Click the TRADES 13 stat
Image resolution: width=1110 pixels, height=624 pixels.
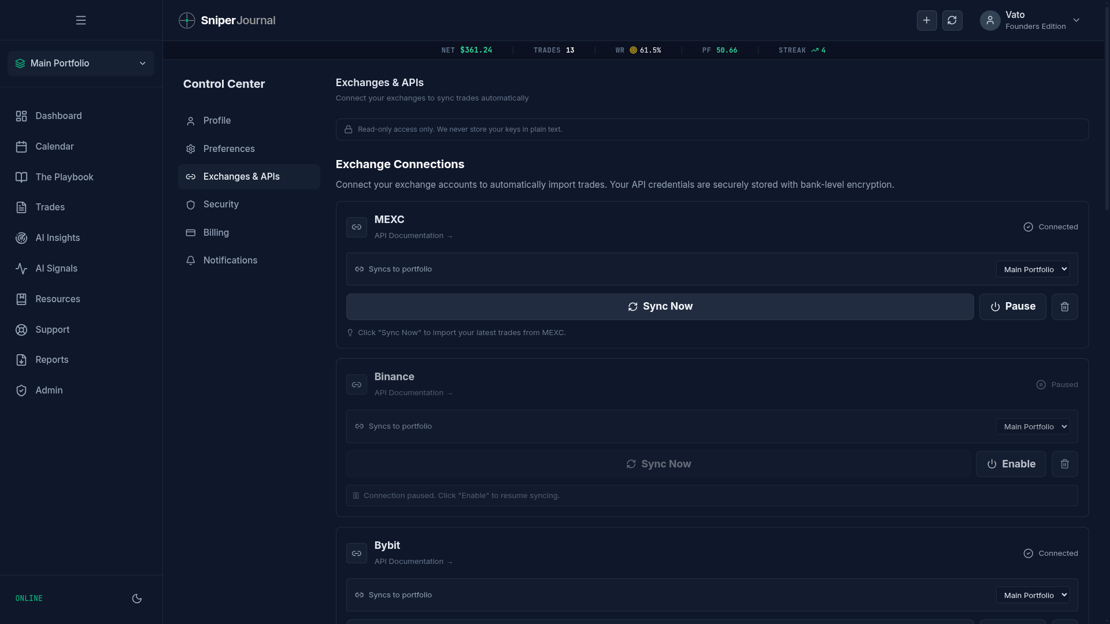point(553,50)
